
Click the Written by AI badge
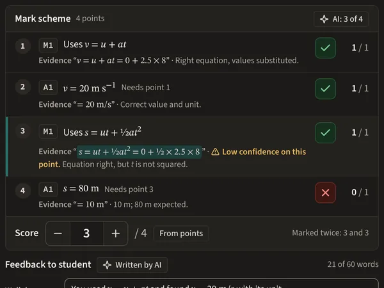(x=132, y=265)
